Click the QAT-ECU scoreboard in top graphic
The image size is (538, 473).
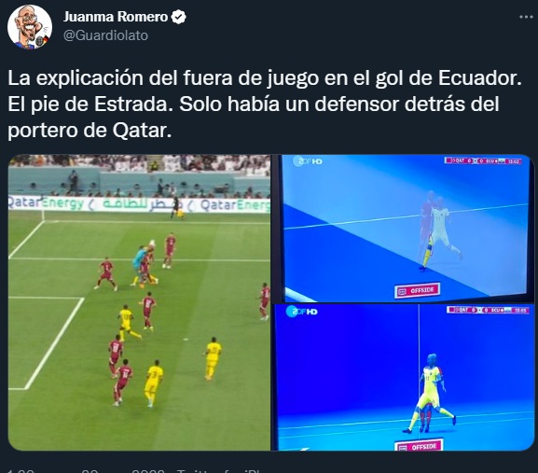(483, 160)
